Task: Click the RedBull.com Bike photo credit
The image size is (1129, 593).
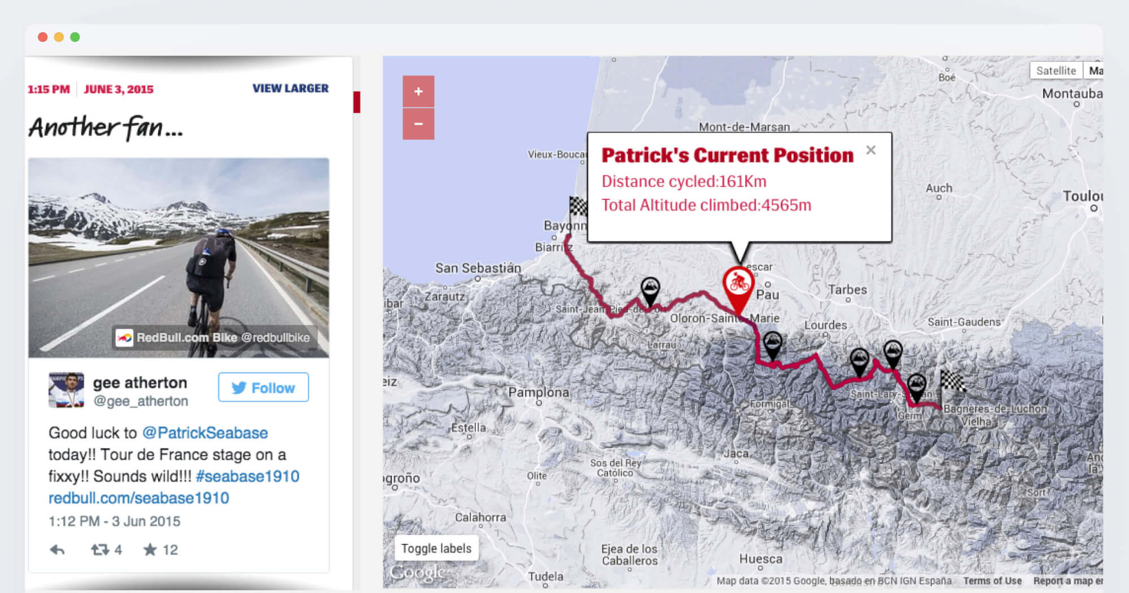Action: click(215, 337)
